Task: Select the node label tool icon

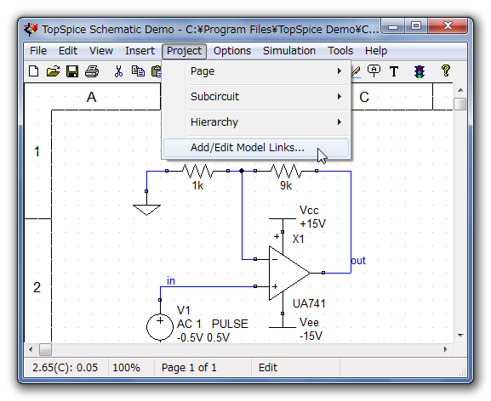Action: 374,71
